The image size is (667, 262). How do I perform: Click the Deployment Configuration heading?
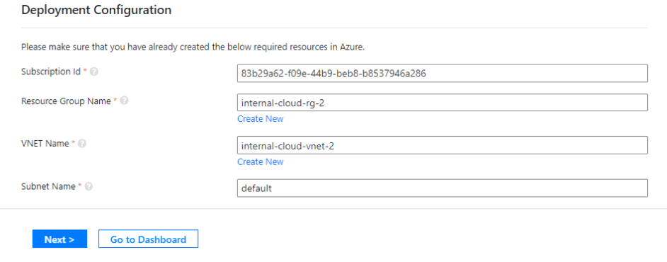(x=96, y=10)
